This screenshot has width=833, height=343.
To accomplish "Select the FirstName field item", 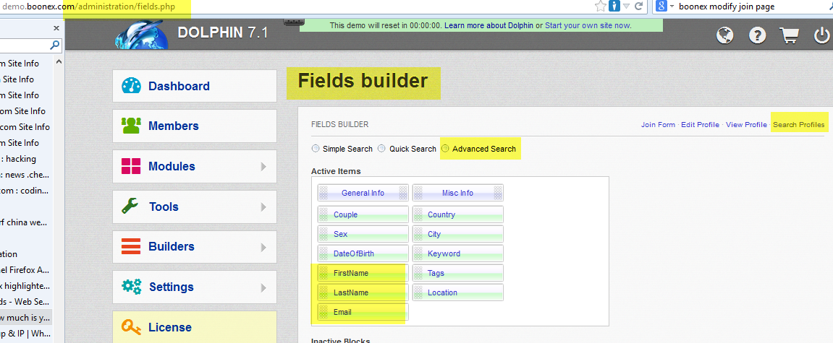I will [x=363, y=273].
